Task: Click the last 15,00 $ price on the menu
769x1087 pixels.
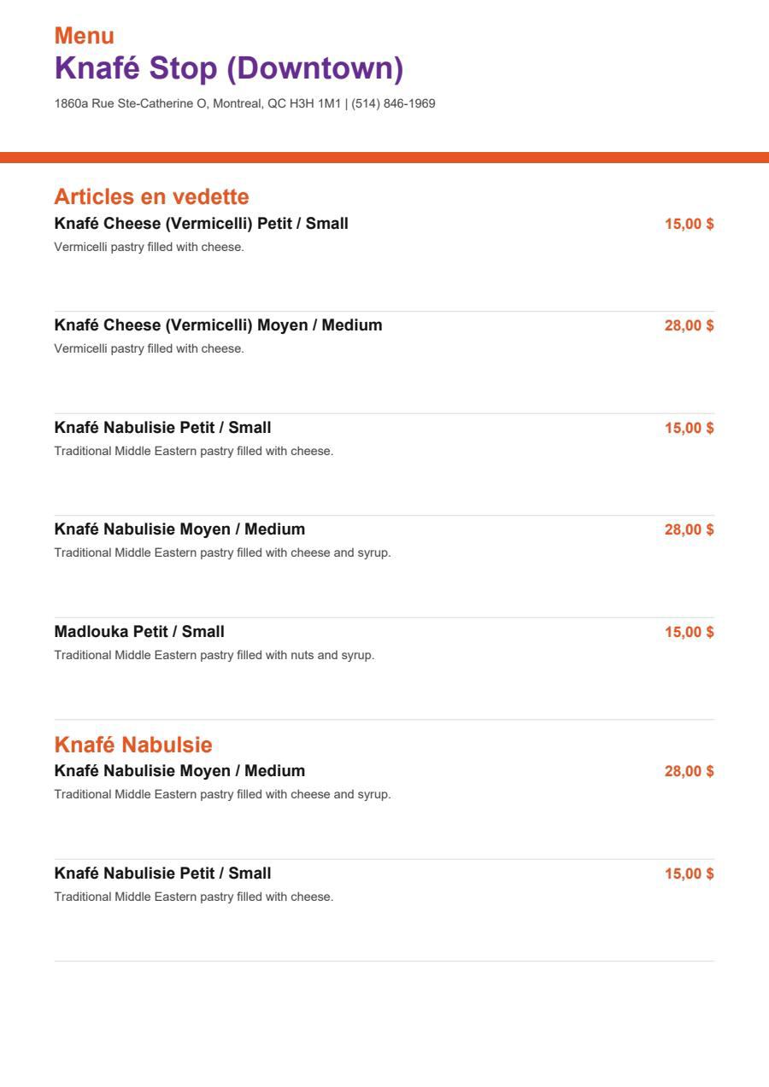Action: (x=690, y=874)
